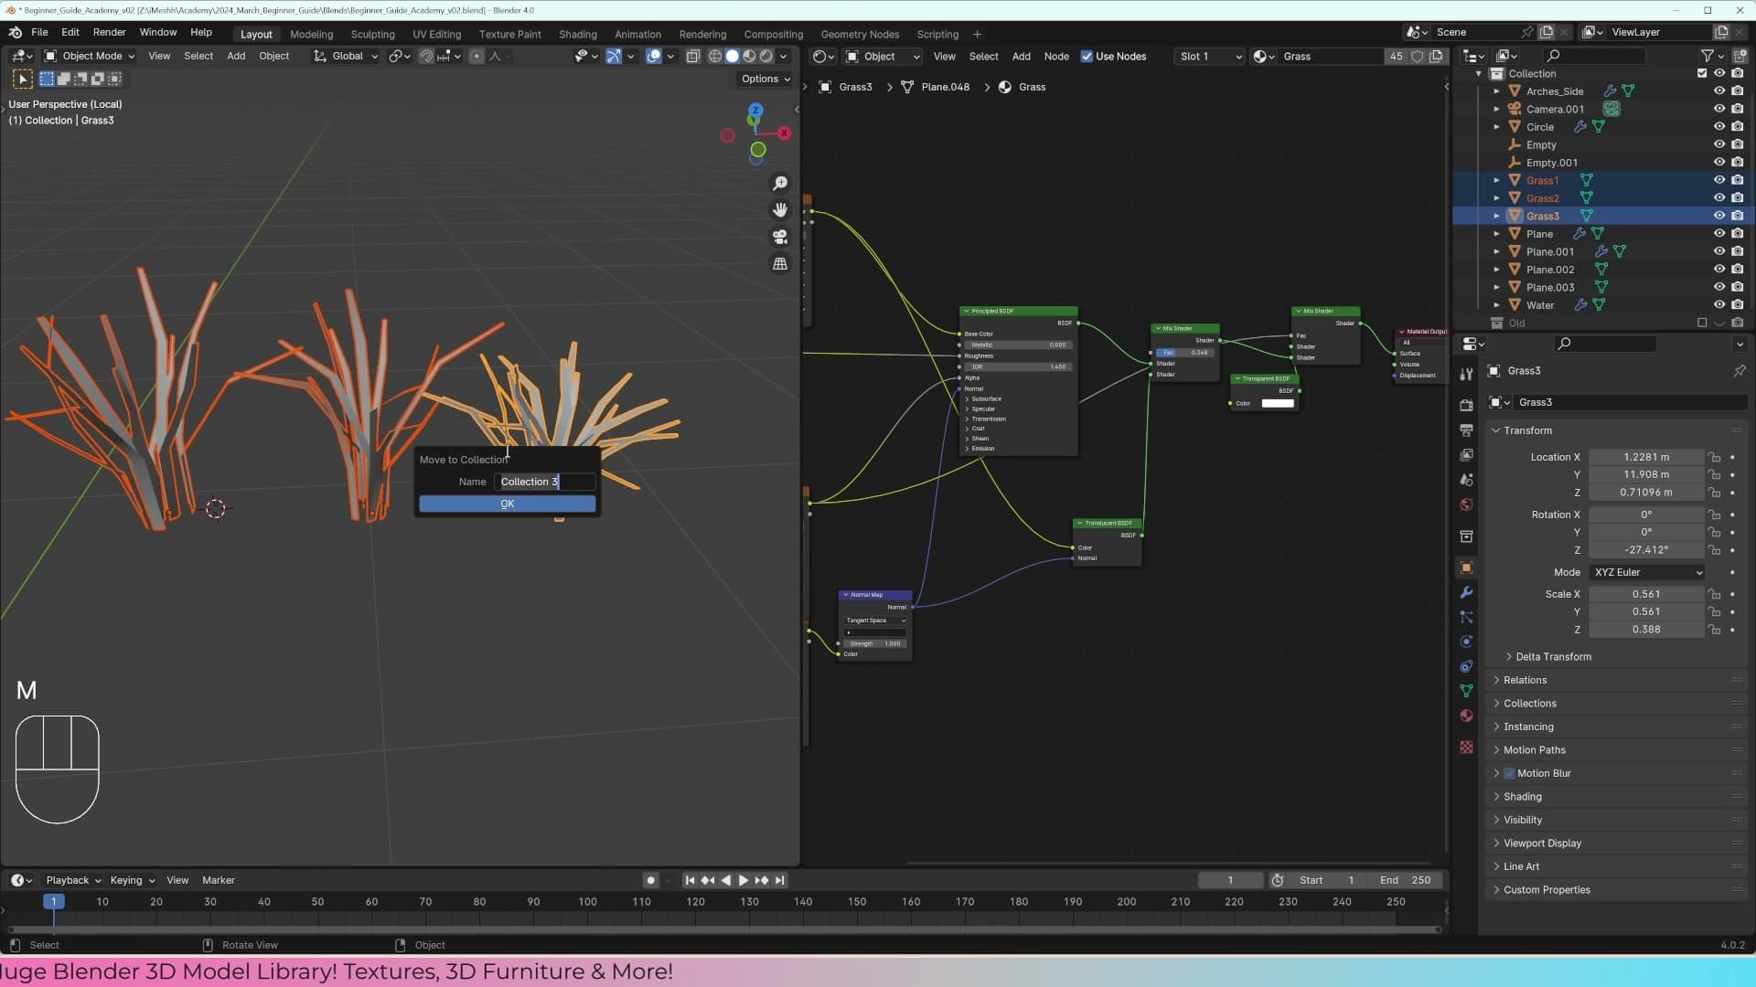Lock Location X transform
This screenshot has height=987, width=1756.
(x=1715, y=457)
